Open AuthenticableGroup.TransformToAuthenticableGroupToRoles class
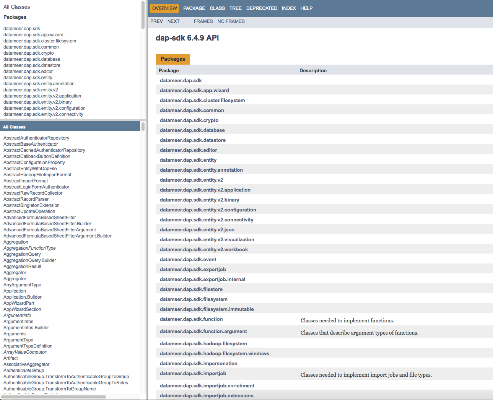Viewport: 493px width, 400px height. 66,383
